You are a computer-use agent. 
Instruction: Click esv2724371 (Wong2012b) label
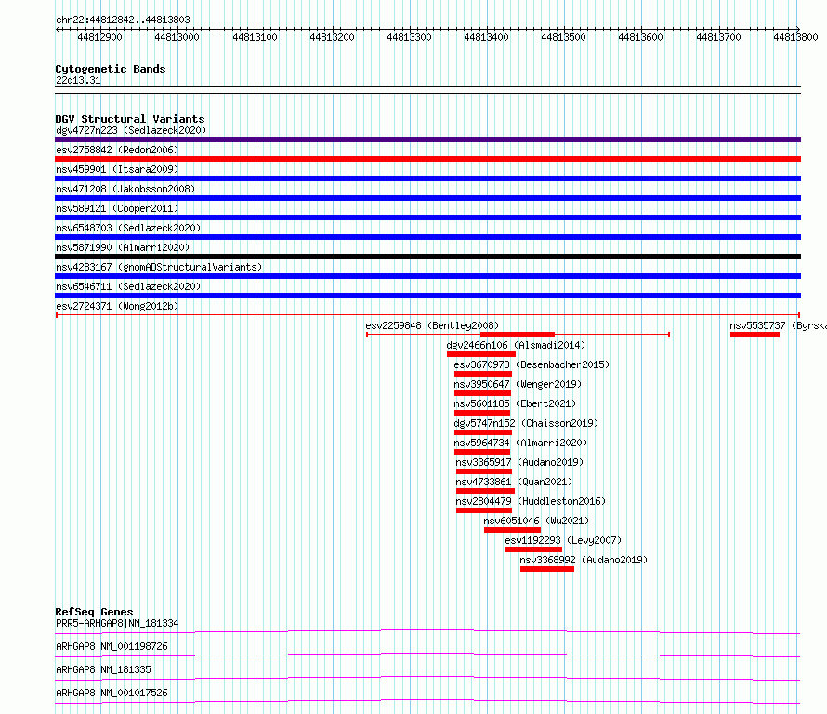(117, 306)
